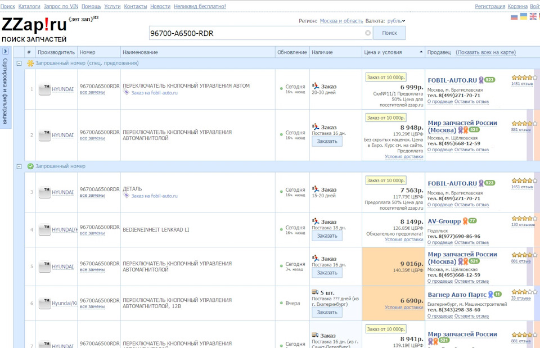
Task: Open the Помощь menu link
Action: pyautogui.click(x=91, y=6)
